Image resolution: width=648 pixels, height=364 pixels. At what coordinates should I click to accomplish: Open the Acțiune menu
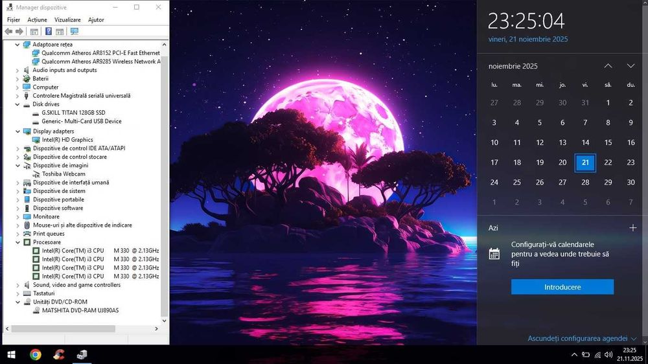coord(37,20)
